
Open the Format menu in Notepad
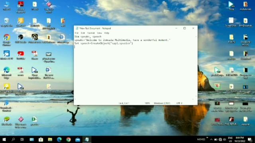pyautogui.click(x=91, y=33)
